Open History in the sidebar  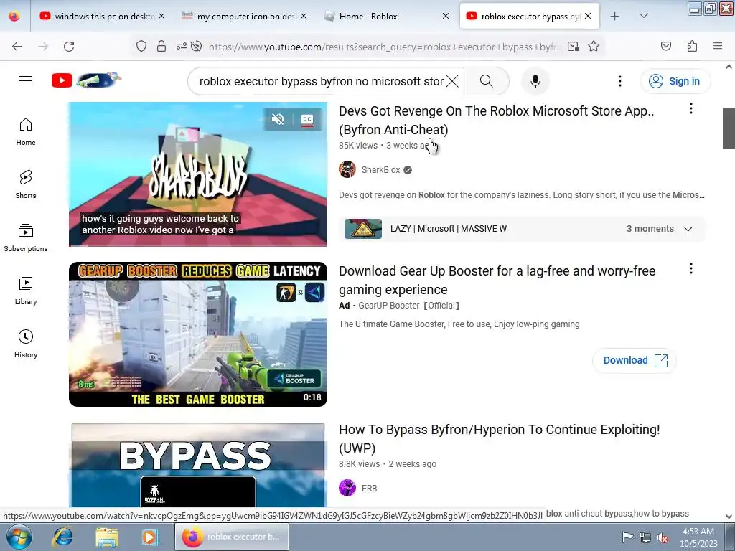pyautogui.click(x=26, y=344)
